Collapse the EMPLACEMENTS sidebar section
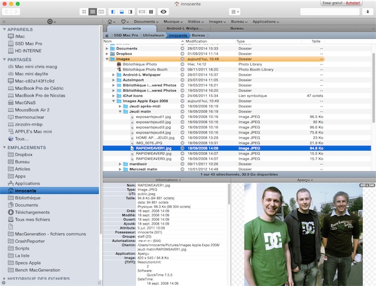The image size is (376, 286). pyautogui.click(x=4, y=147)
